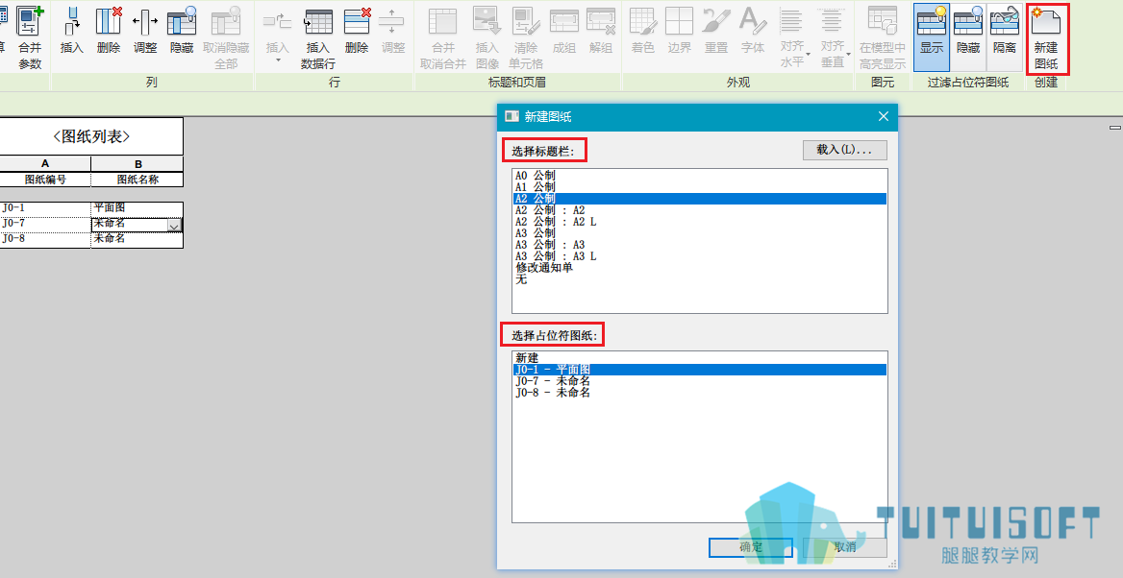Click column letter B header

point(137,164)
